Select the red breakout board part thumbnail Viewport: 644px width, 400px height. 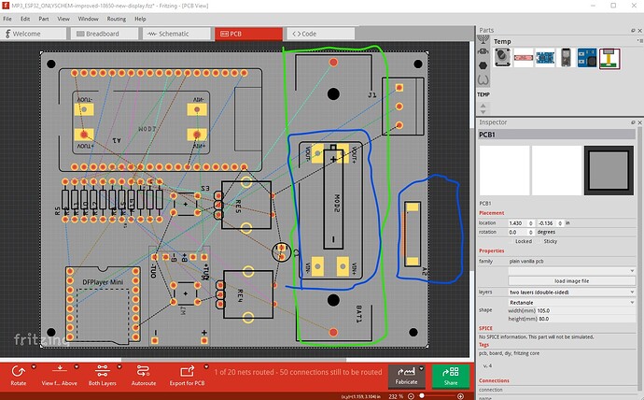coord(524,58)
